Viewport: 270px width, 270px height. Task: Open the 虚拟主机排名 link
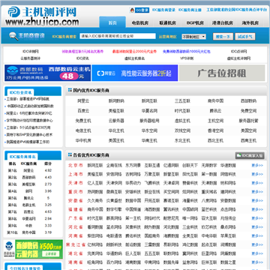134,58
